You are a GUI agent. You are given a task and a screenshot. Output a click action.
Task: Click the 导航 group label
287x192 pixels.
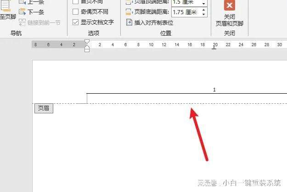[16, 33]
